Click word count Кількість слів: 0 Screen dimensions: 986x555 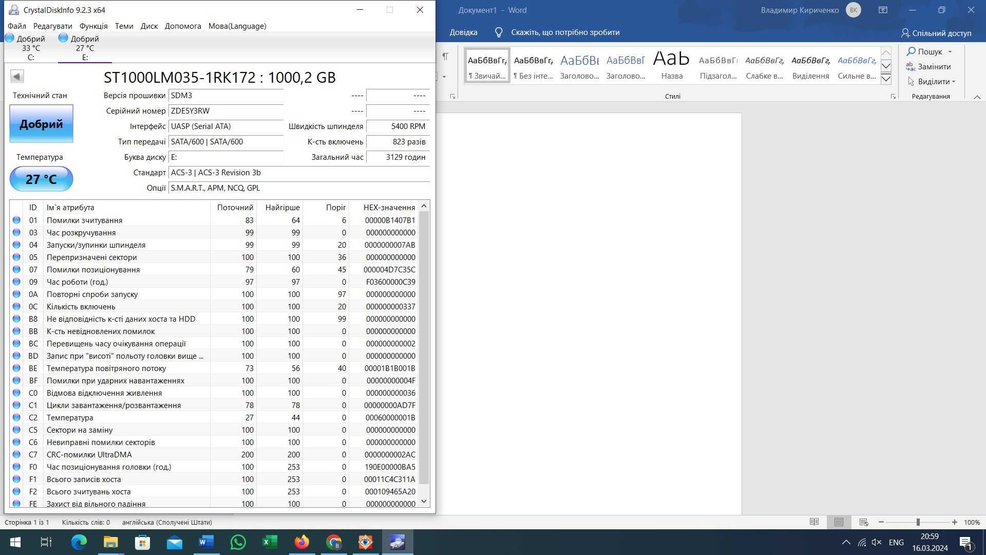point(86,522)
